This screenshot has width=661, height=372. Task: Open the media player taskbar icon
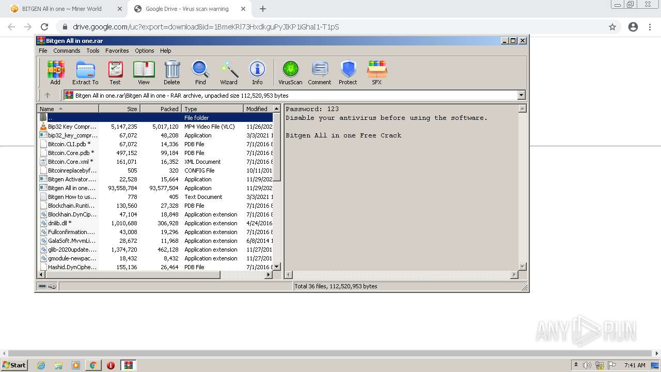76,365
